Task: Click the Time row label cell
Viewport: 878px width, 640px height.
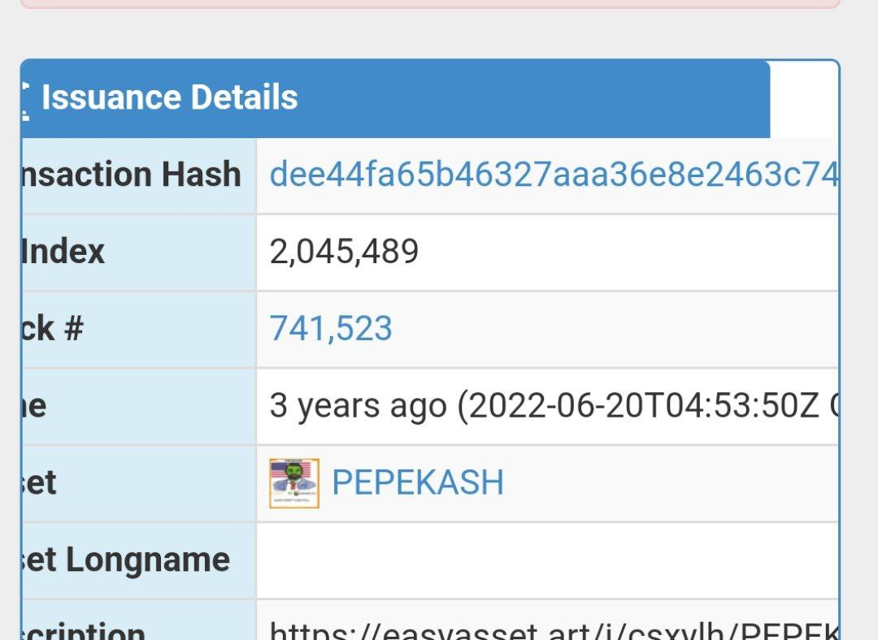Action: point(138,406)
